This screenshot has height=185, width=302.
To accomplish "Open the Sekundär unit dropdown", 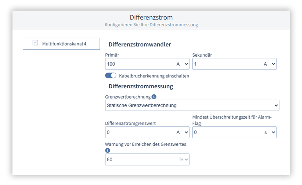I will [269, 64].
